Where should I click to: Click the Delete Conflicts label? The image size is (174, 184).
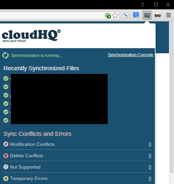27,156
